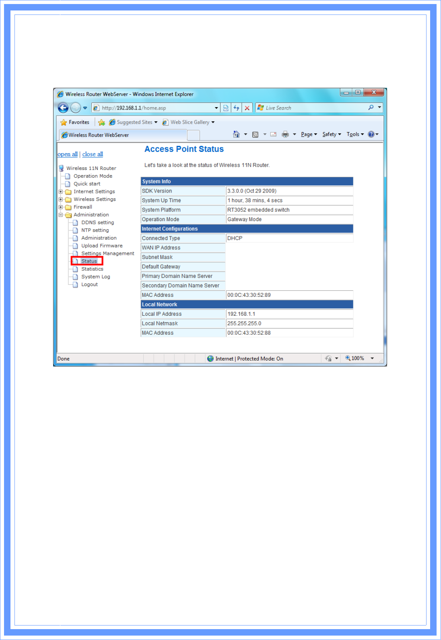Click the 100% zoom level button
The width and height of the screenshot is (441, 640).
354,358
